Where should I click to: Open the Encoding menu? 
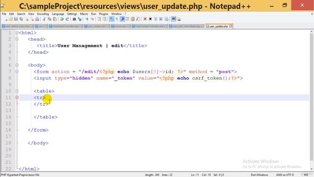click(x=43, y=14)
